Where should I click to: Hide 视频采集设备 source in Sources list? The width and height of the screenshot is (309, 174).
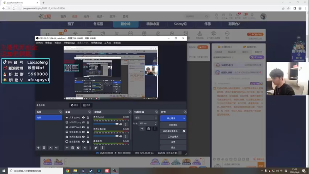pos(83,137)
